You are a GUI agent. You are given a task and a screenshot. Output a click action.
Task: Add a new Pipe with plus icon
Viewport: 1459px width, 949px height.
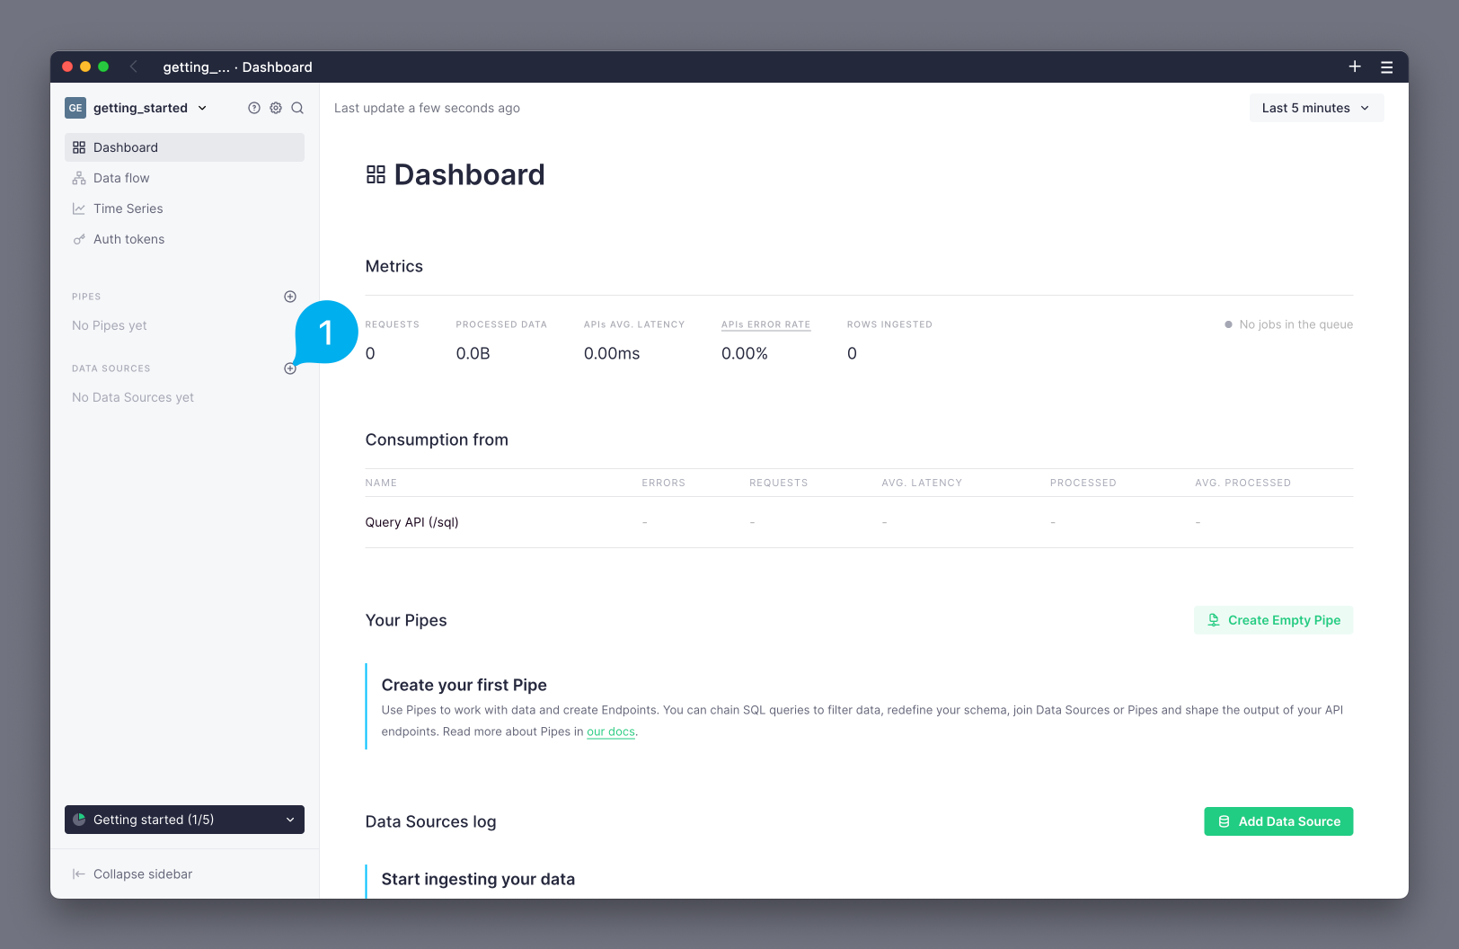[x=290, y=297]
